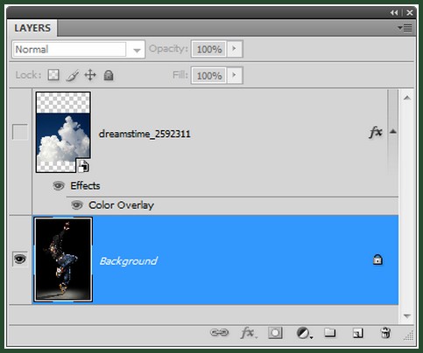Hide the Background layer
423x353 pixels.
[20, 259]
